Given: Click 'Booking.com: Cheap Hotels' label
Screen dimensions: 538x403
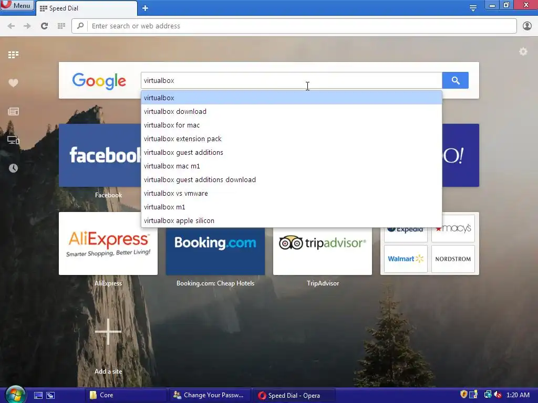Looking at the screenshot, I should click(x=215, y=283).
